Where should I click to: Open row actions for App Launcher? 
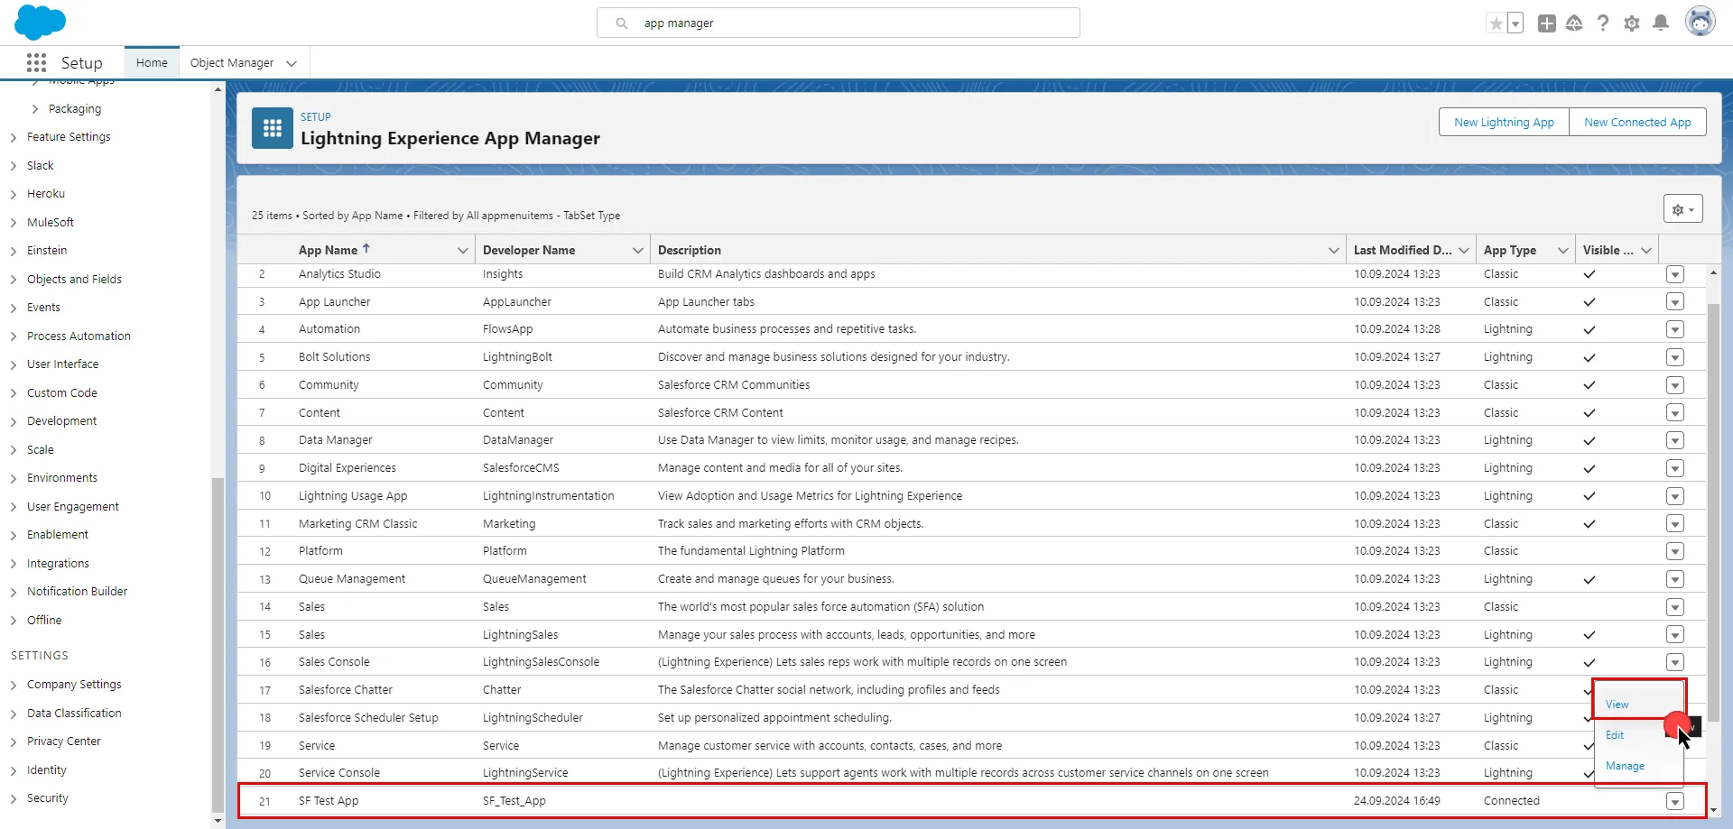1675,302
